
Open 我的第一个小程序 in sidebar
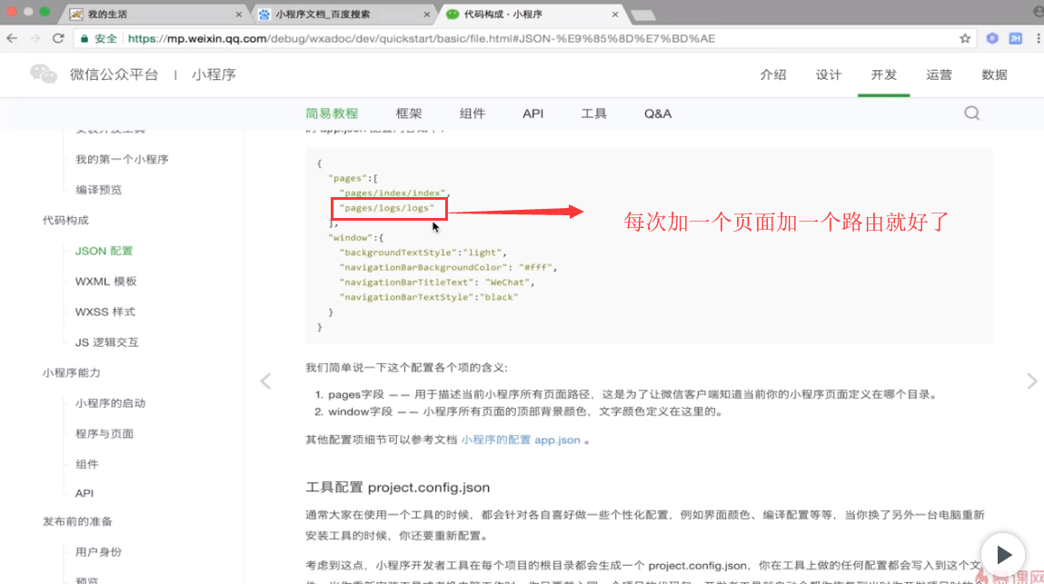(x=122, y=159)
